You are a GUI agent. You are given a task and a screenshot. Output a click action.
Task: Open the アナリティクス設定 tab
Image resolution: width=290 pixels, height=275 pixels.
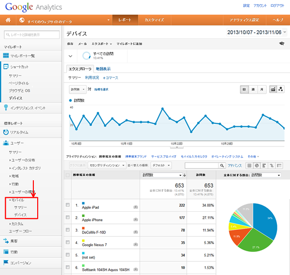pos(244,20)
